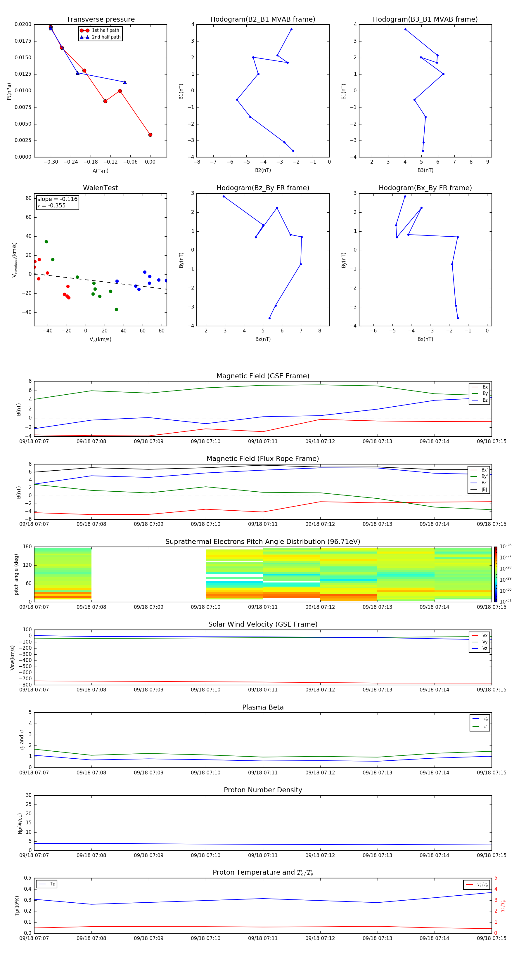Click highest green point in WalenTest plot

point(46,242)
